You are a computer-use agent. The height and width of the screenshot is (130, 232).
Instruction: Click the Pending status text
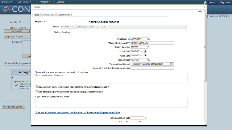point(66,32)
